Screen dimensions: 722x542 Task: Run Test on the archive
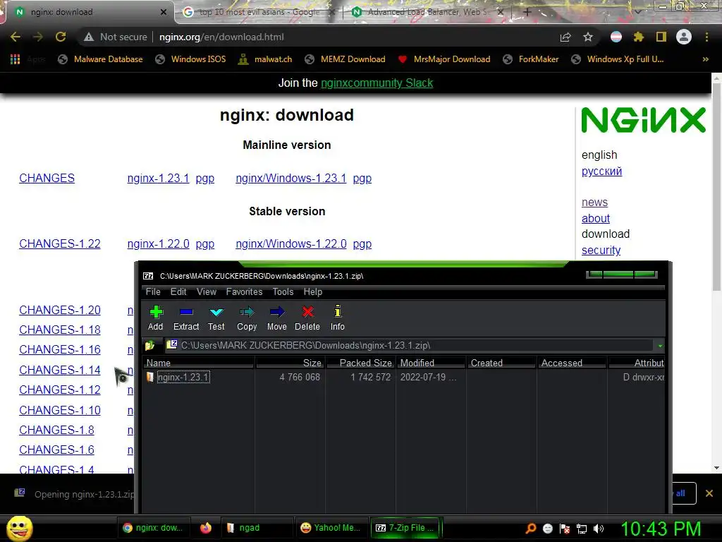216,318
